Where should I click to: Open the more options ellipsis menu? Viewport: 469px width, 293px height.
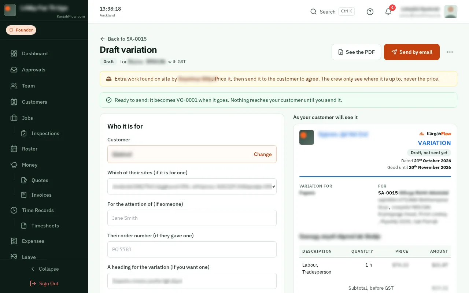coord(450,52)
